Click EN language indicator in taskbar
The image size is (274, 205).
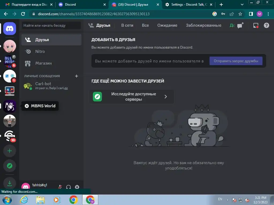point(220,199)
